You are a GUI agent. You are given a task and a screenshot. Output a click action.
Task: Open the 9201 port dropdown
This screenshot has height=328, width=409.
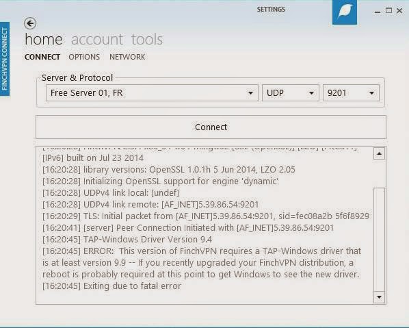coord(351,92)
